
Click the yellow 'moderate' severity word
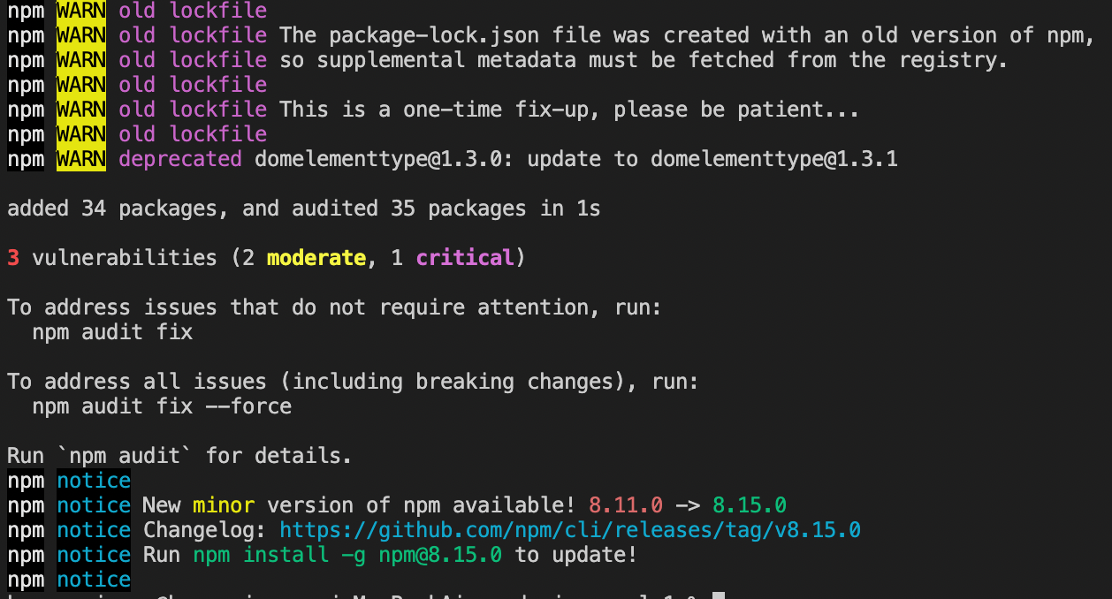tap(316, 258)
